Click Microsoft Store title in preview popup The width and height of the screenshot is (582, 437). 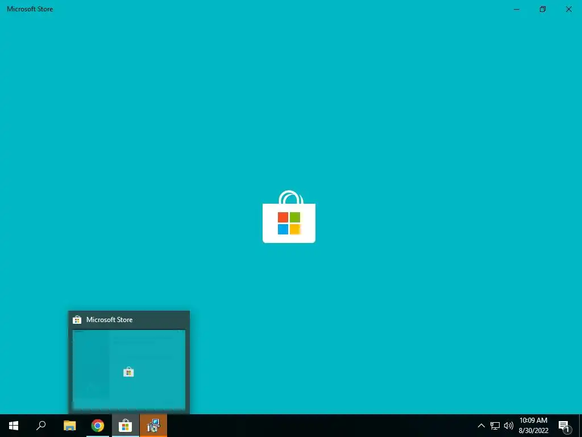click(109, 320)
